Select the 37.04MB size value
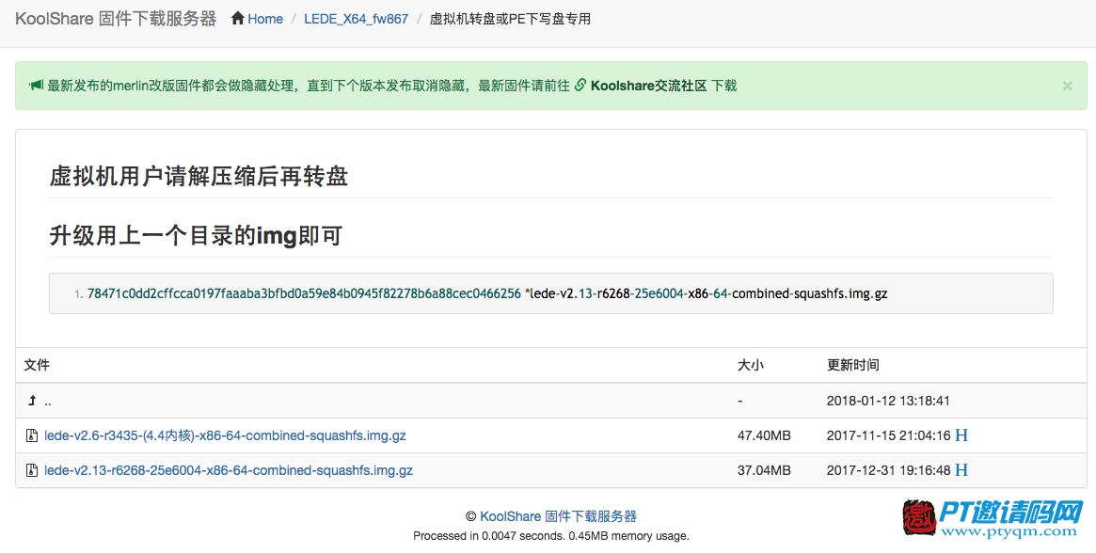Screen dimensions: 1096x553 pos(764,470)
